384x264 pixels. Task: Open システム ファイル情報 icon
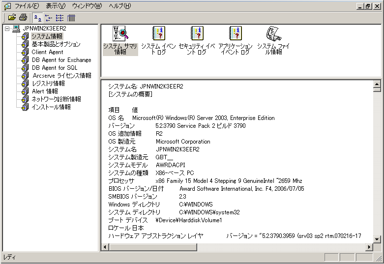pos(273,40)
